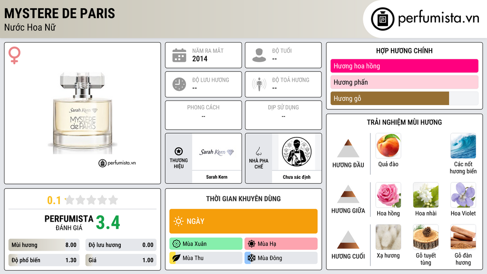Click the Sarah Kern brand name caption
Viewport: 487px width, 274px height.
tap(217, 177)
